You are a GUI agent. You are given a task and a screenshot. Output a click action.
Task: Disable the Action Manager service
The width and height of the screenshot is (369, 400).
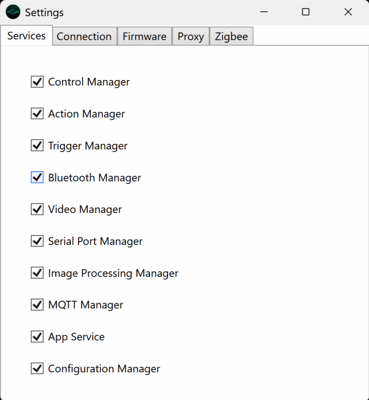37,114
